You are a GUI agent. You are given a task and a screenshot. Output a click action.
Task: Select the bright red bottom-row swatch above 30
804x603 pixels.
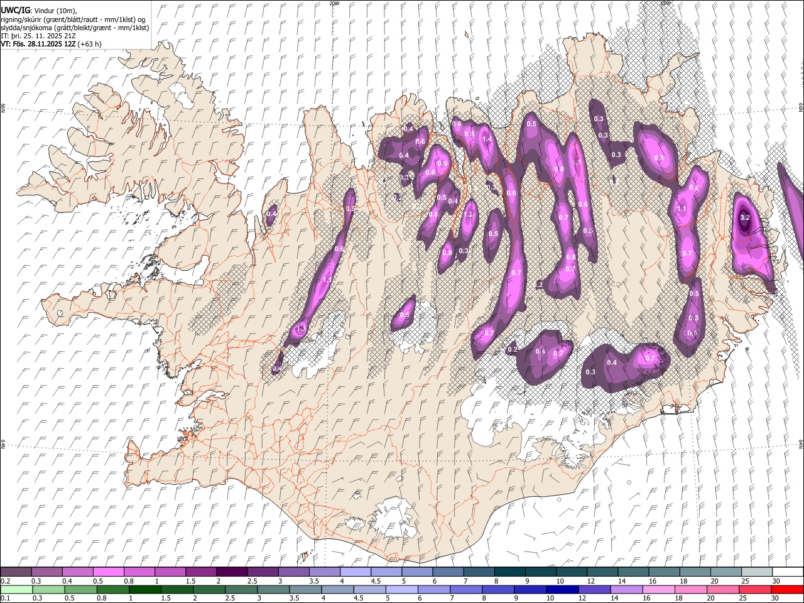tap(787, 589)
